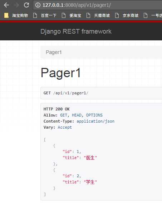Click the page icon beside 天猫商城 bookmark
The image size is (162, 203).
(x=88, y=15)
